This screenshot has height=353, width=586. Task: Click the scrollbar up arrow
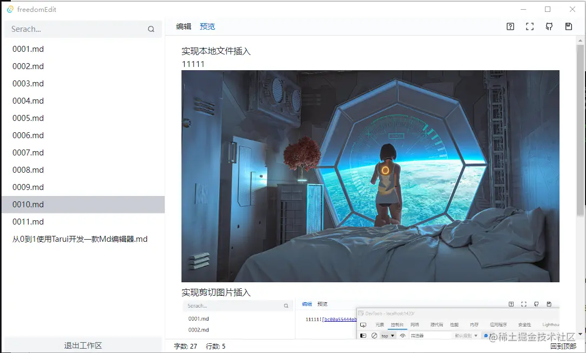[x=580, y=40]
